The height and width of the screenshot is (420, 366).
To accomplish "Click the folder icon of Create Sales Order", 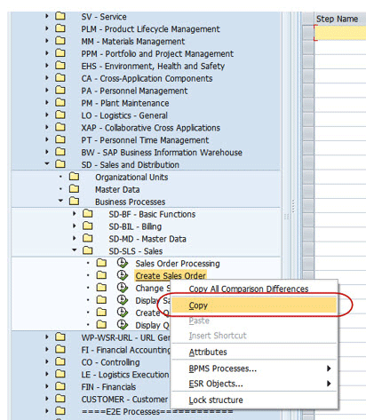I will point(101,275).
